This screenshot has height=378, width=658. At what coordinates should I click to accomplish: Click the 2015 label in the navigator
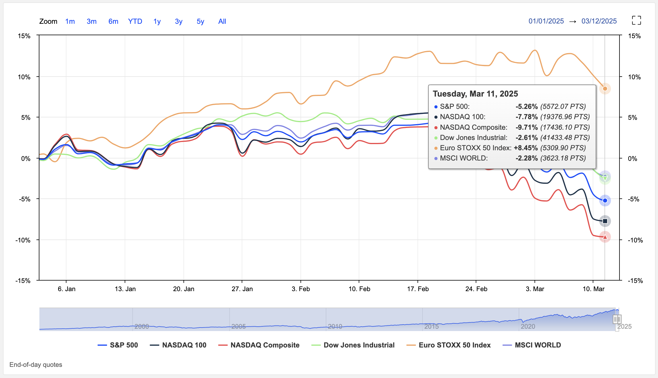(431, 326)
